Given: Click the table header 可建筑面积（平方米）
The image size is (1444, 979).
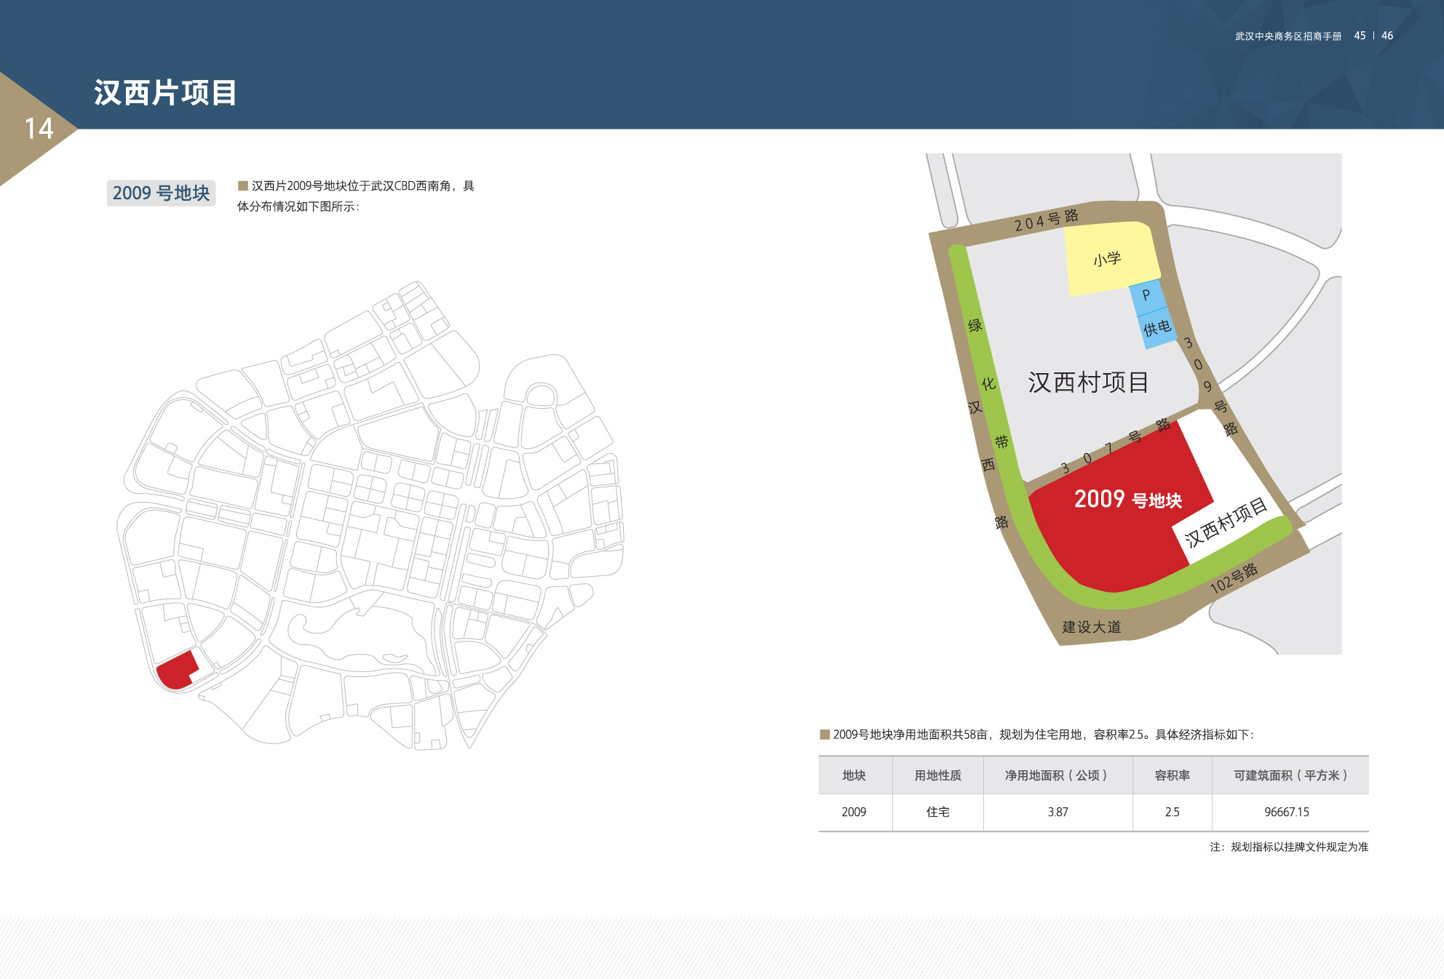Looking at the screenshot, I should (1290, 775).
